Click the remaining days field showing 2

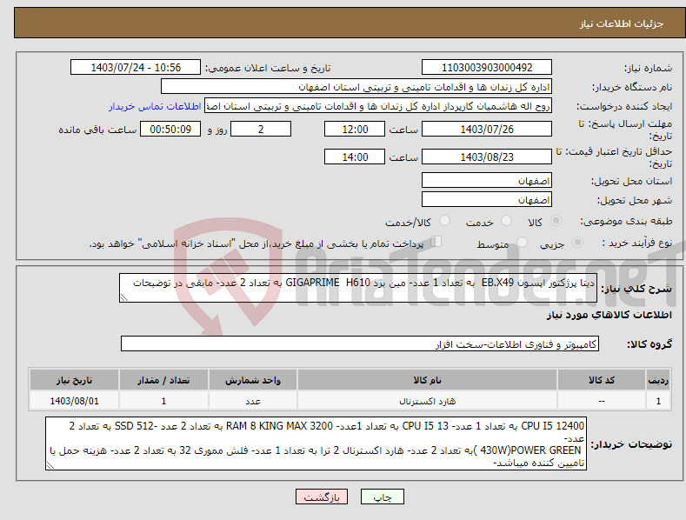coord(261,129)
